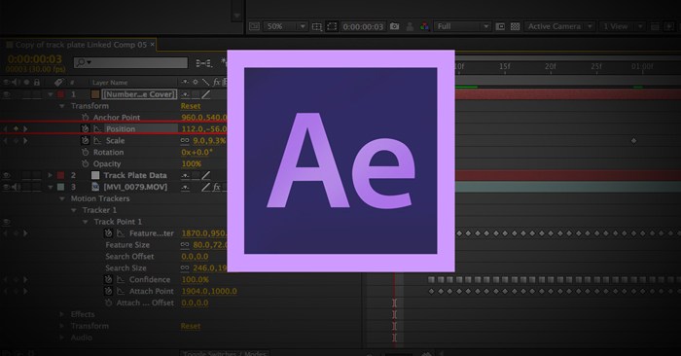Collapse the Tracker 1 group
Screen dimensions: 681x356
[74, 210]
